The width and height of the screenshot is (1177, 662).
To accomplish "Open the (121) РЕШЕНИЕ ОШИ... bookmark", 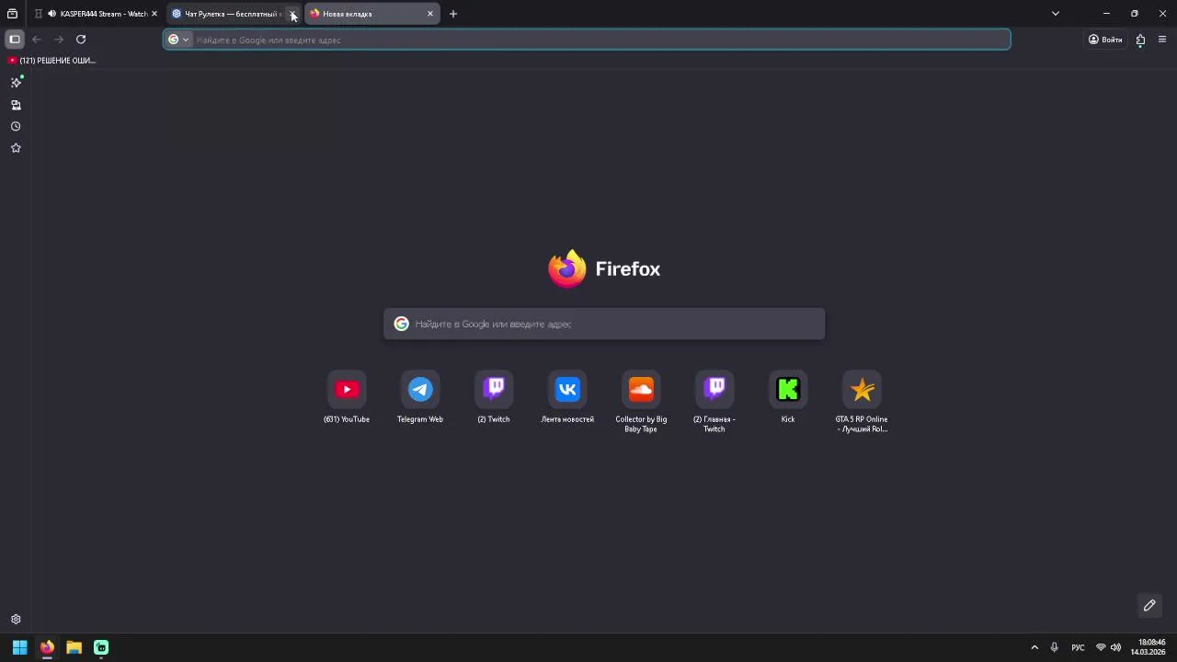I will coord(51,61).
